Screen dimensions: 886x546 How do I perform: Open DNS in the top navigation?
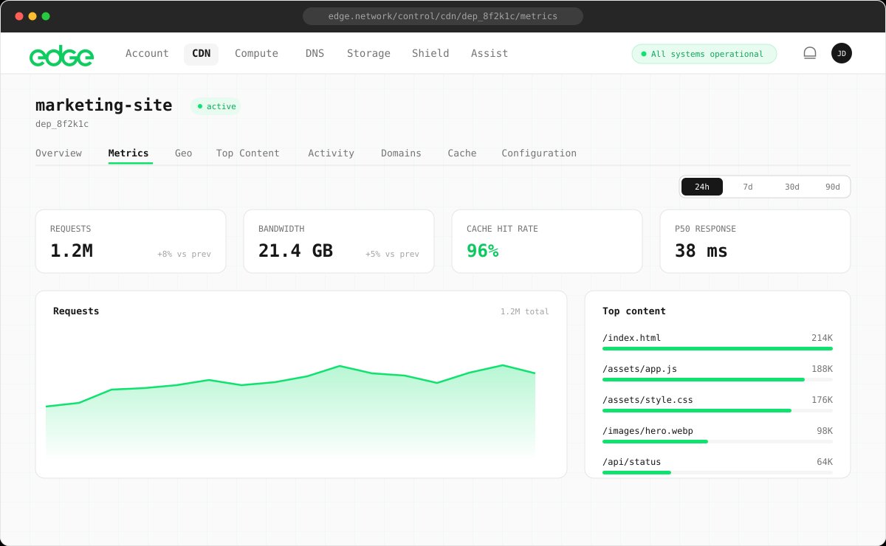point(315,54)
